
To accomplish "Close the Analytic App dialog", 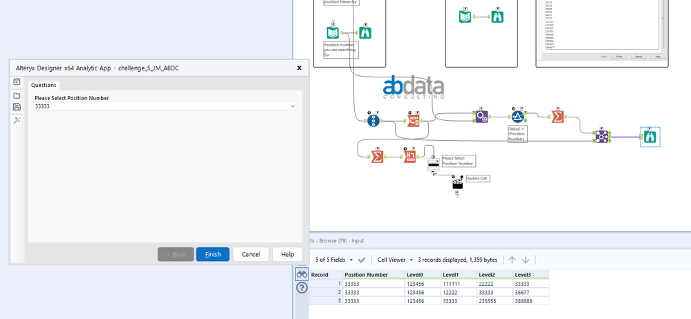I will [x=300, y=68].
